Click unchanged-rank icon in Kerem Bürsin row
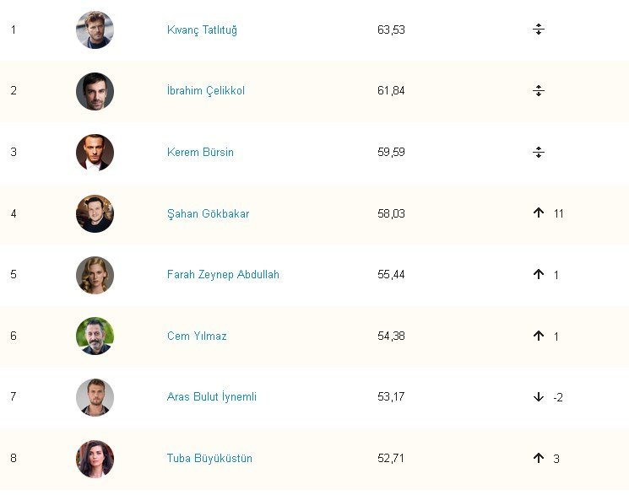The image size is (629, 495). (539, 153)
